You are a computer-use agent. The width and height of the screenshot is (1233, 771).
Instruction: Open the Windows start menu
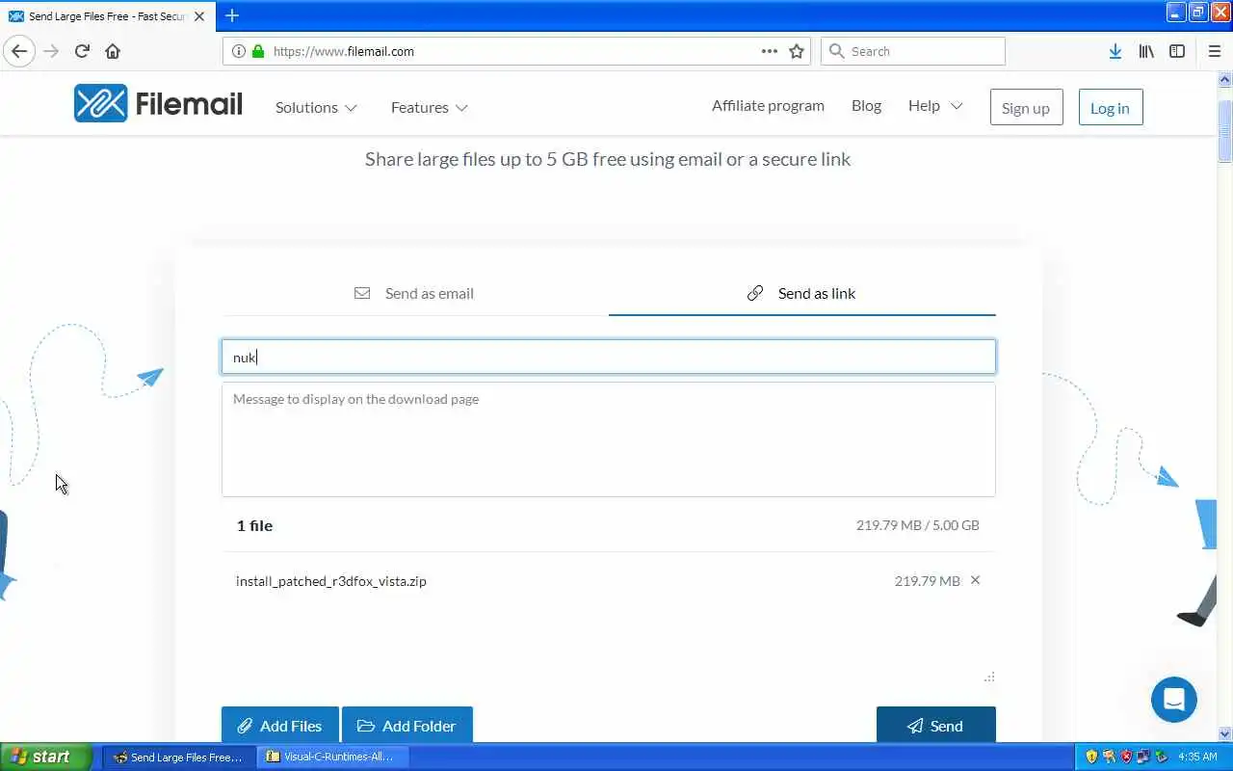coord(45,757)
